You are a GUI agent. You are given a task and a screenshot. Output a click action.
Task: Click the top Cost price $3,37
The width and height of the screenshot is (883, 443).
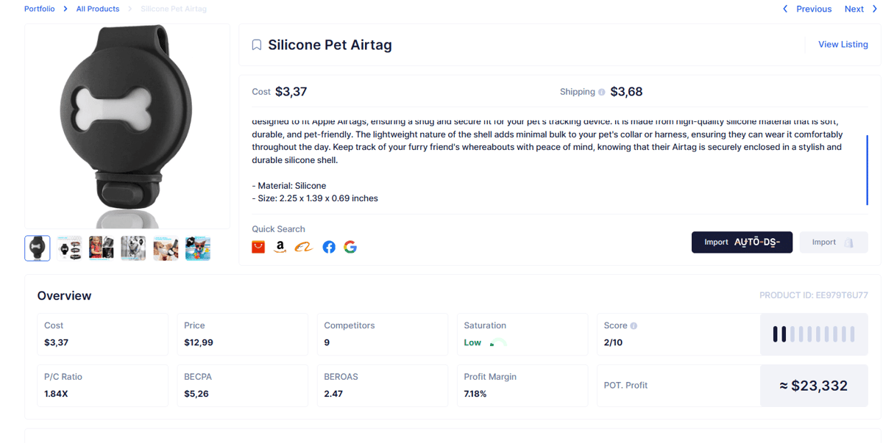pos(291,92)
